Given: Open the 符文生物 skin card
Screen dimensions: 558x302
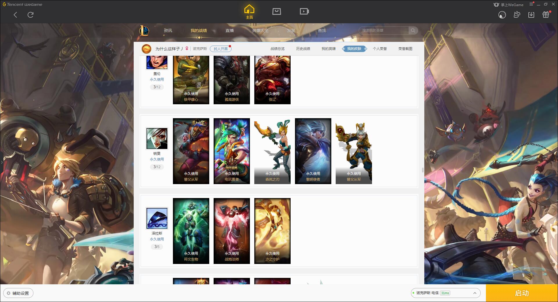Looking at the screenshot, I should 191,231.
